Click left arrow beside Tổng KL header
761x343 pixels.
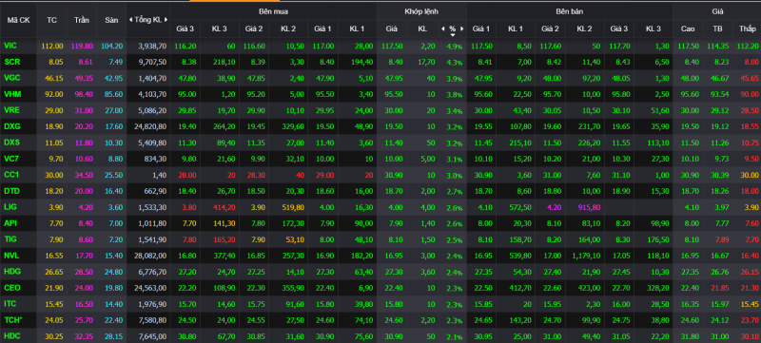tap(130, 20)
